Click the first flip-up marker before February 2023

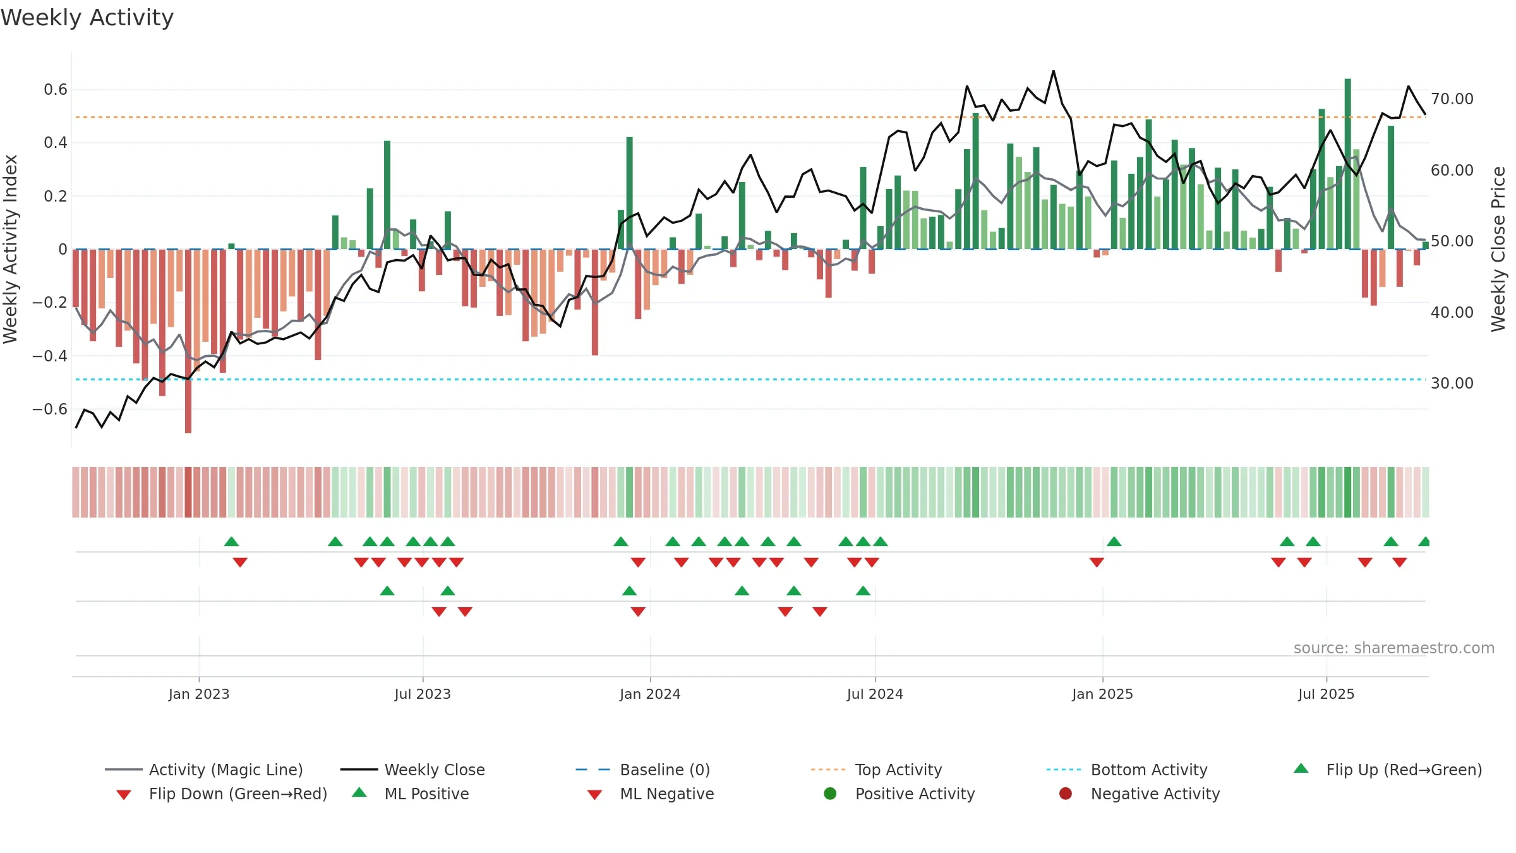232,541
